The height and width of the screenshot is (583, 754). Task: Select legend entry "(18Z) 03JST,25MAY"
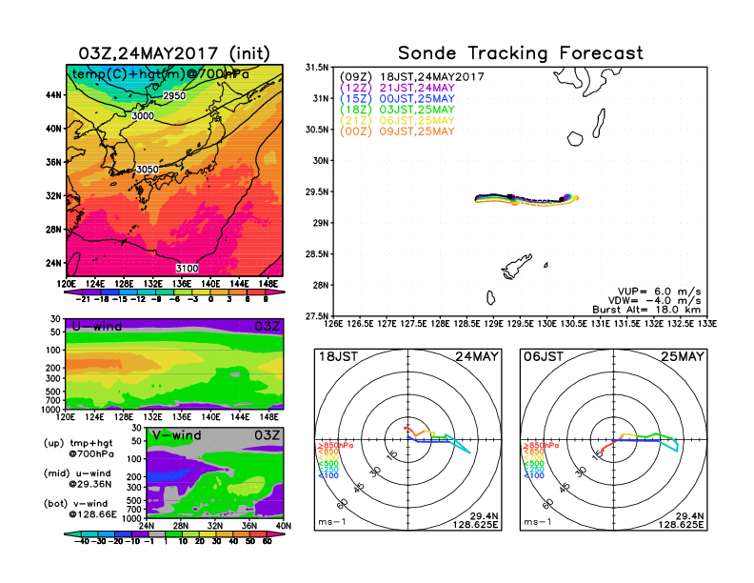(397, 110)
